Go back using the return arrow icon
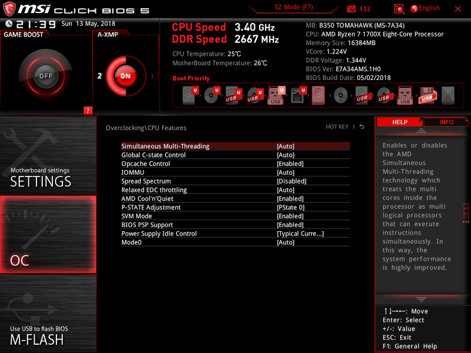 (x=362, y=126)
